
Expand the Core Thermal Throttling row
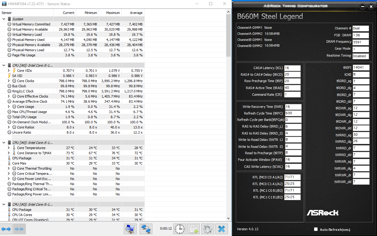click(x=9, y=168)
